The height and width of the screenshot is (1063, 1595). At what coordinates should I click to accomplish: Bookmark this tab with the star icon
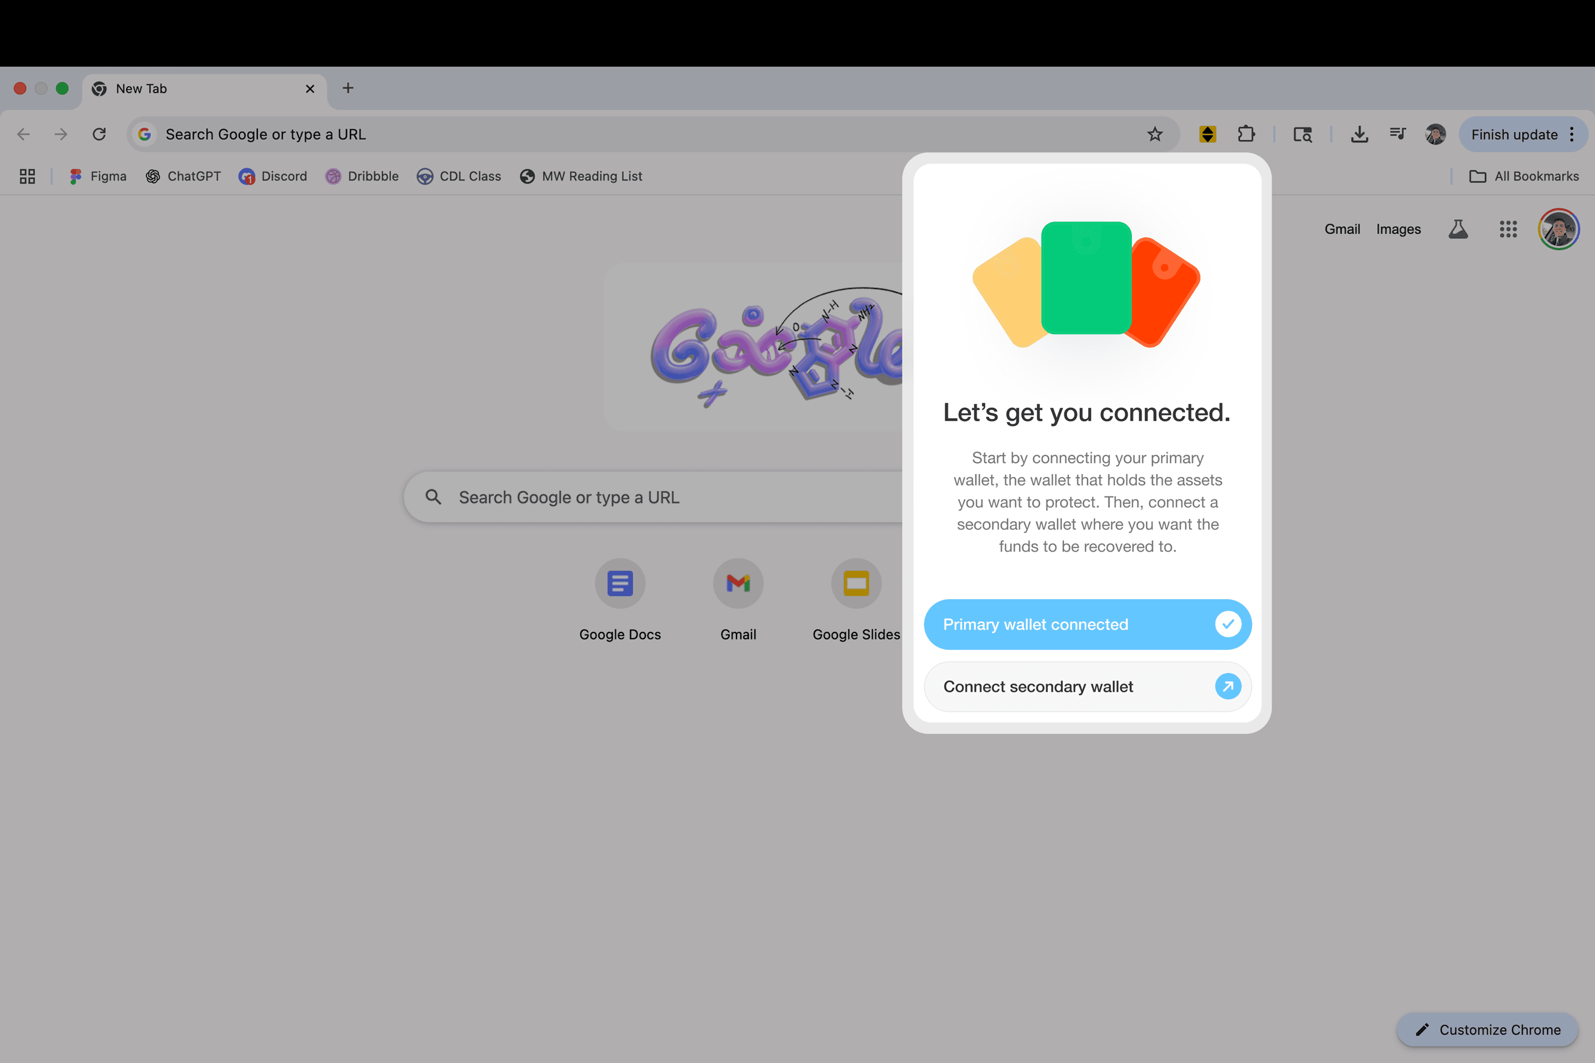1155,134
